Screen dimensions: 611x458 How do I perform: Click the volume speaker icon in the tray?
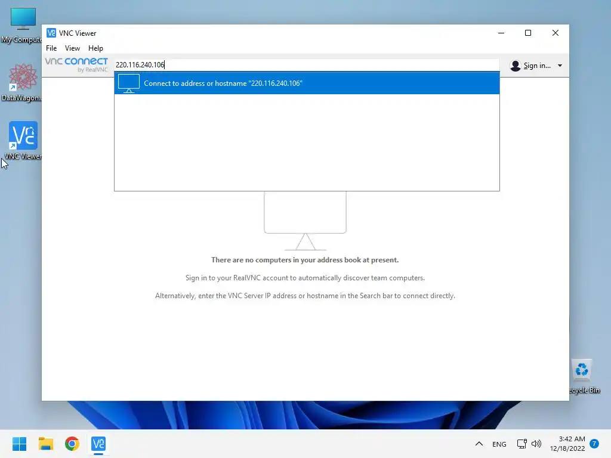[x=536, y=444]
